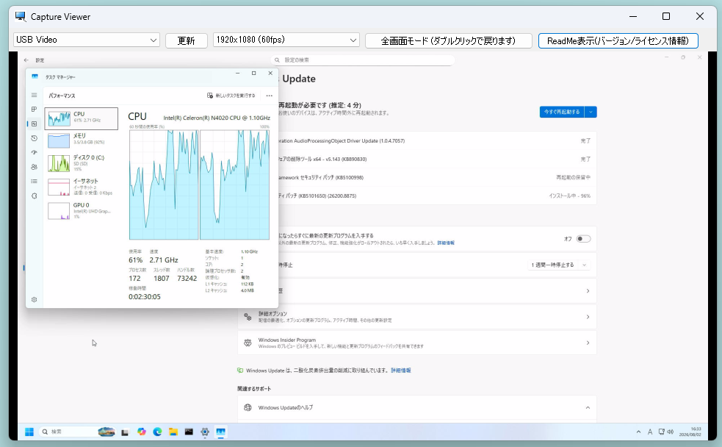Open the 1920x1080 (60fps) resolution dropdown
Screen dimensions: 722x447
(286, 40)
